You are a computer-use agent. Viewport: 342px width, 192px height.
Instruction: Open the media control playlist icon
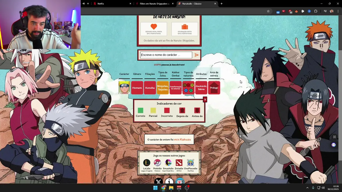point(325,11)
